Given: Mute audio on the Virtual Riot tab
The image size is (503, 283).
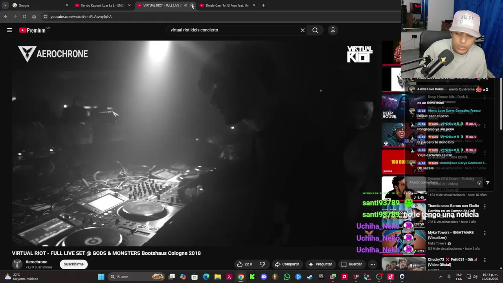Looking at the screenshot, I should tap(185, 6).
